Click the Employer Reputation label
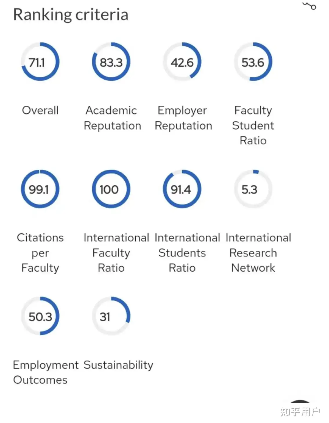Viewport: 329px width, 423px height. point(183,118)
